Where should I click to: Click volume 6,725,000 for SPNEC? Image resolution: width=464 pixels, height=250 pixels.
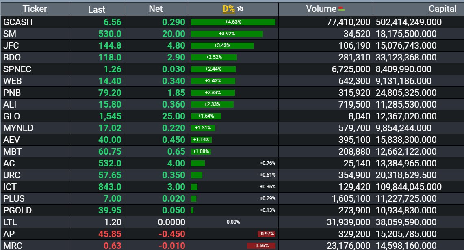(x=351, y=69)
